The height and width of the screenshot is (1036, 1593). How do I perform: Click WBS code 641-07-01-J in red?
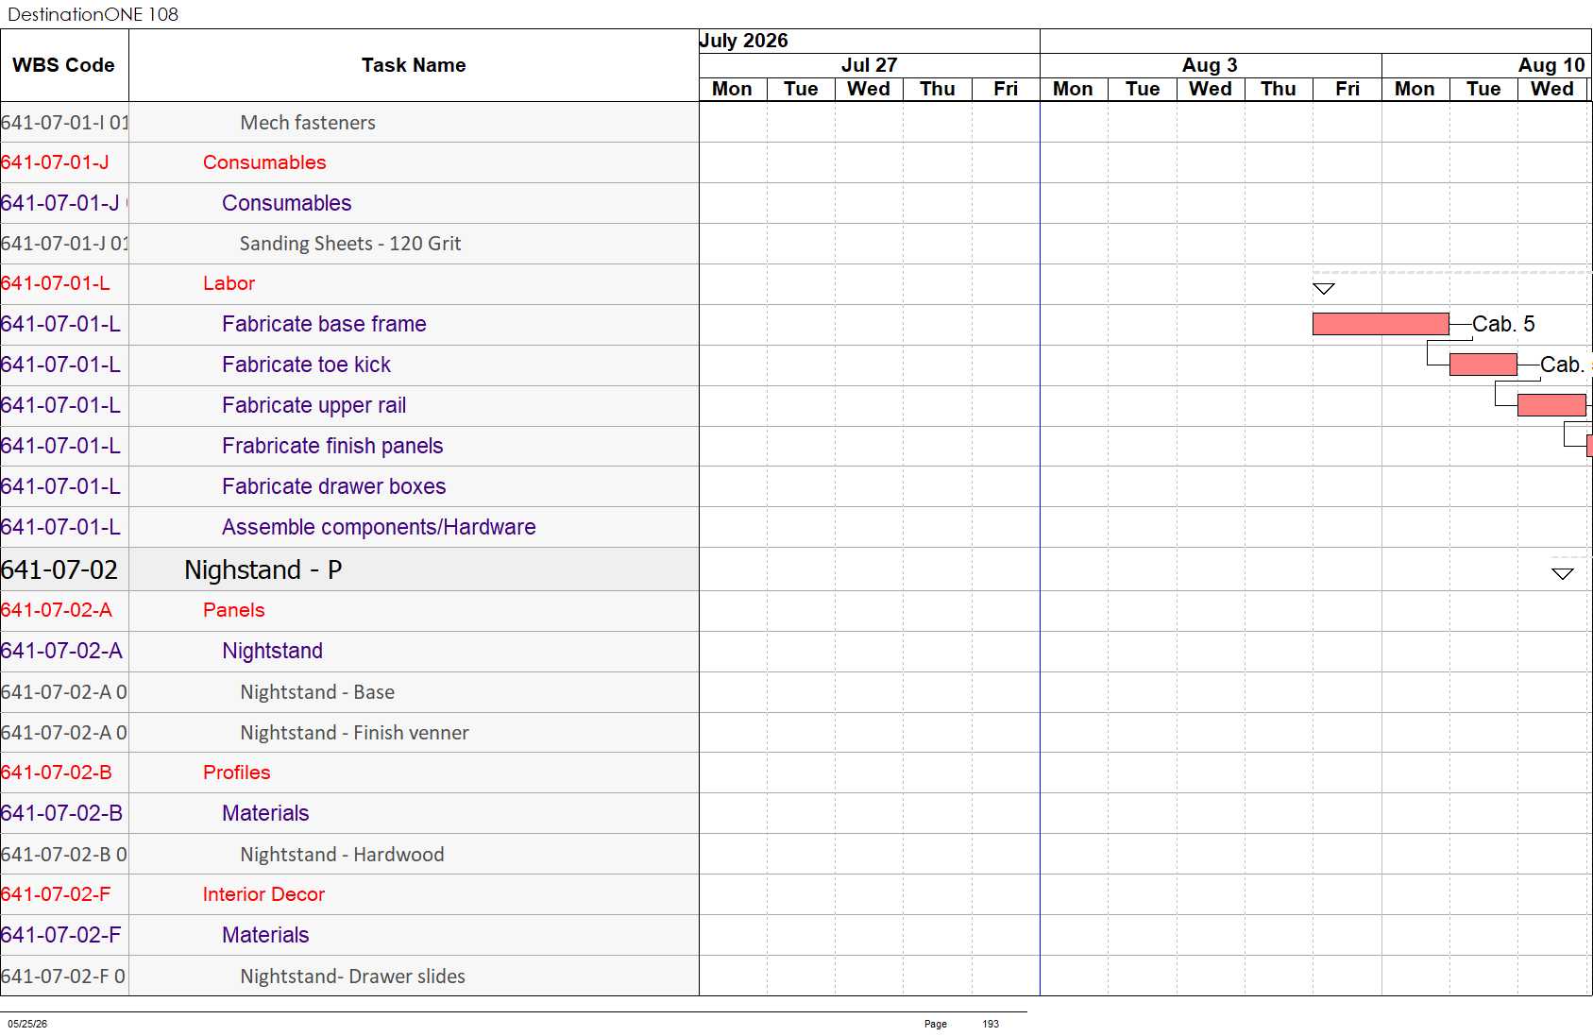point(55,162)
